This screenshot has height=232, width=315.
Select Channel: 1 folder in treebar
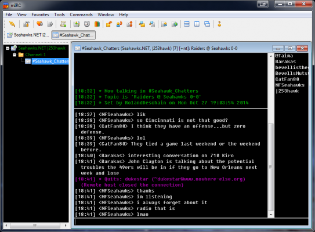point(35,55)
